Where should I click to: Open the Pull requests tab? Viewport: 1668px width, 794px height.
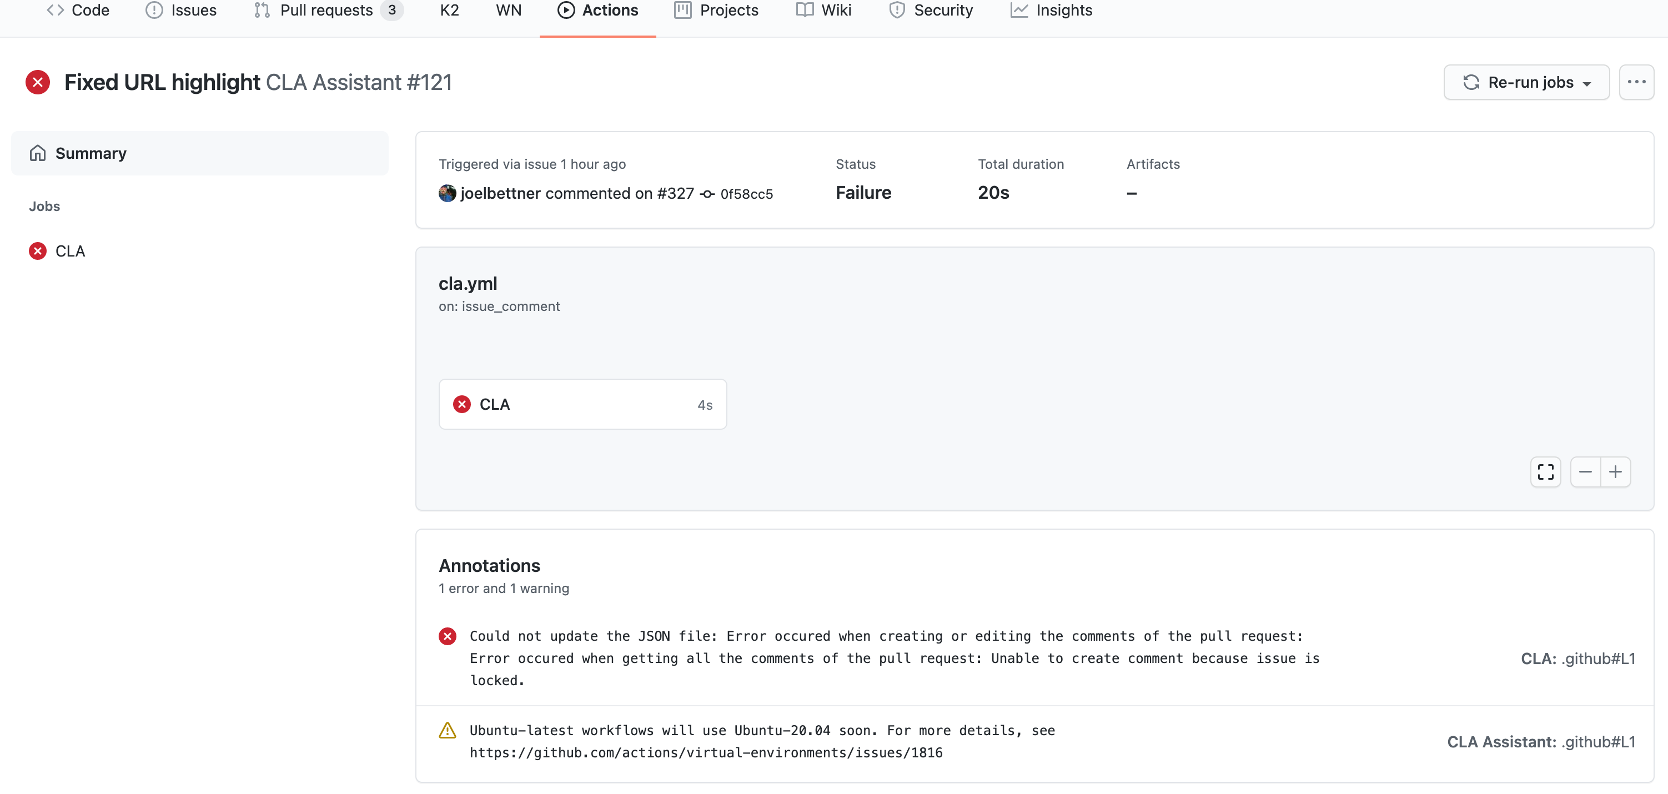point(326,11)
